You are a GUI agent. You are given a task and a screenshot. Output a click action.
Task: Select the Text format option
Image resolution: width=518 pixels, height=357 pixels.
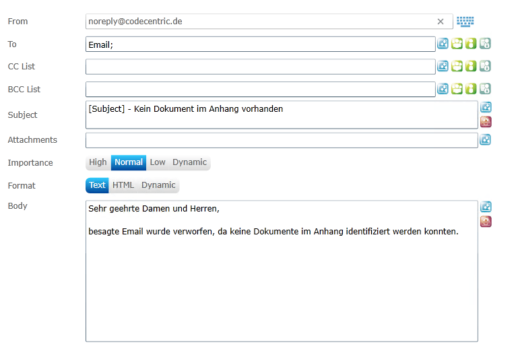pyautogui.click(x=98, y=185)
